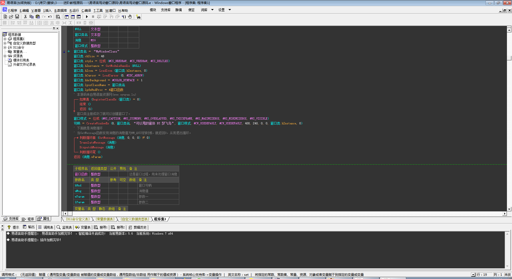This screenshot has height=279, width=512.
Task: Click the run-to-cursor brace icon
Action: [124, 17]
